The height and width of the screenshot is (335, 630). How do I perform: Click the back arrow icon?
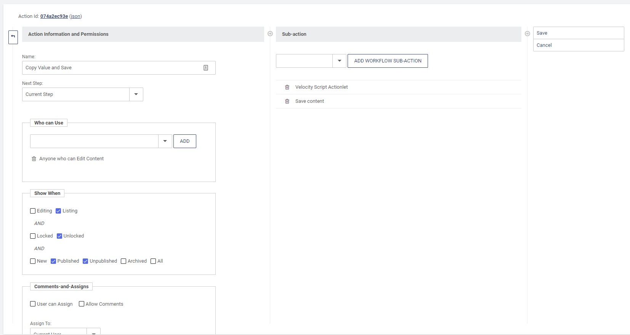13,37
